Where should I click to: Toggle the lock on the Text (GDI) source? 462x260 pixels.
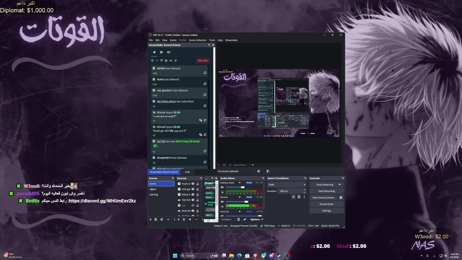pos(197,200)
